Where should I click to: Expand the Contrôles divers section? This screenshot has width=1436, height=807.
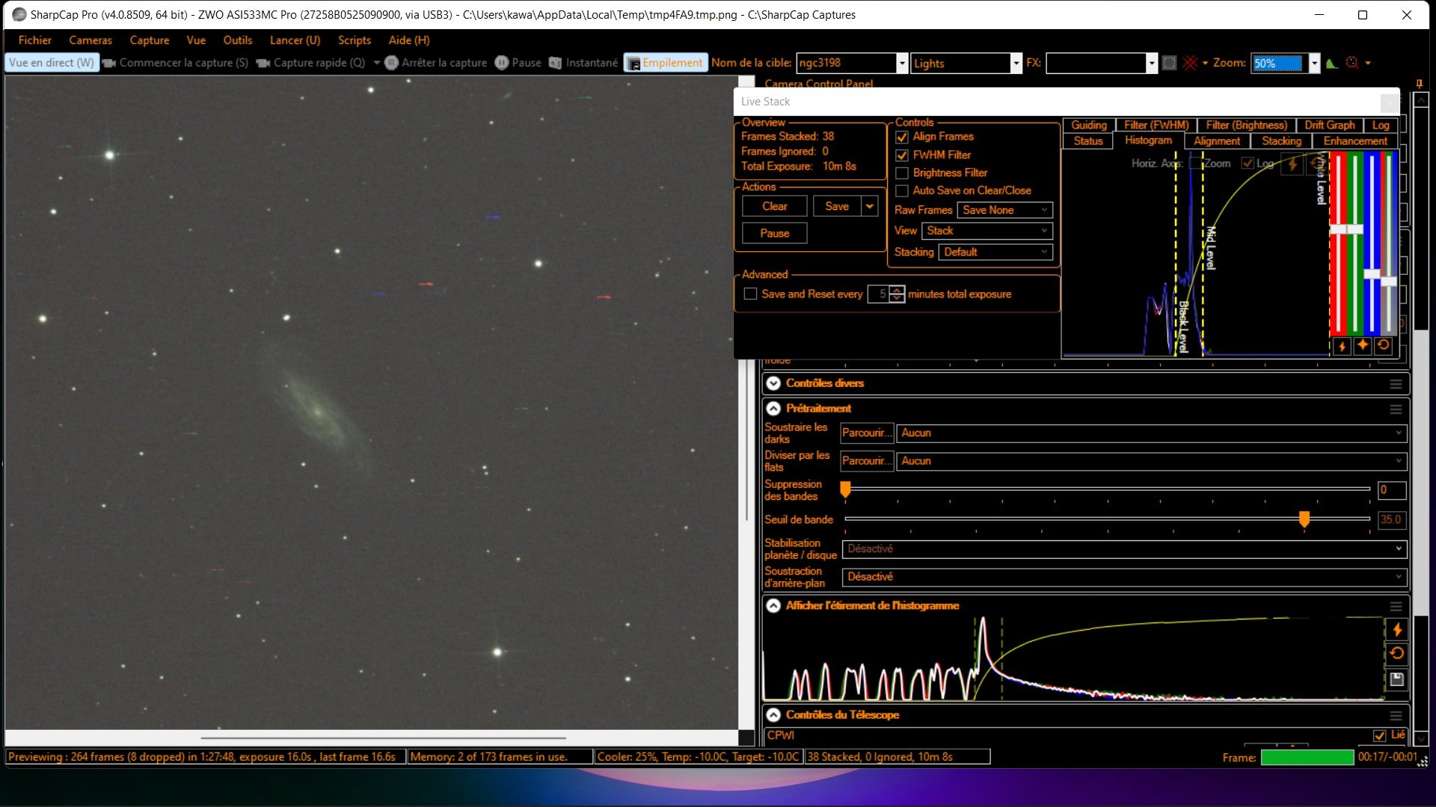point(773,383)
